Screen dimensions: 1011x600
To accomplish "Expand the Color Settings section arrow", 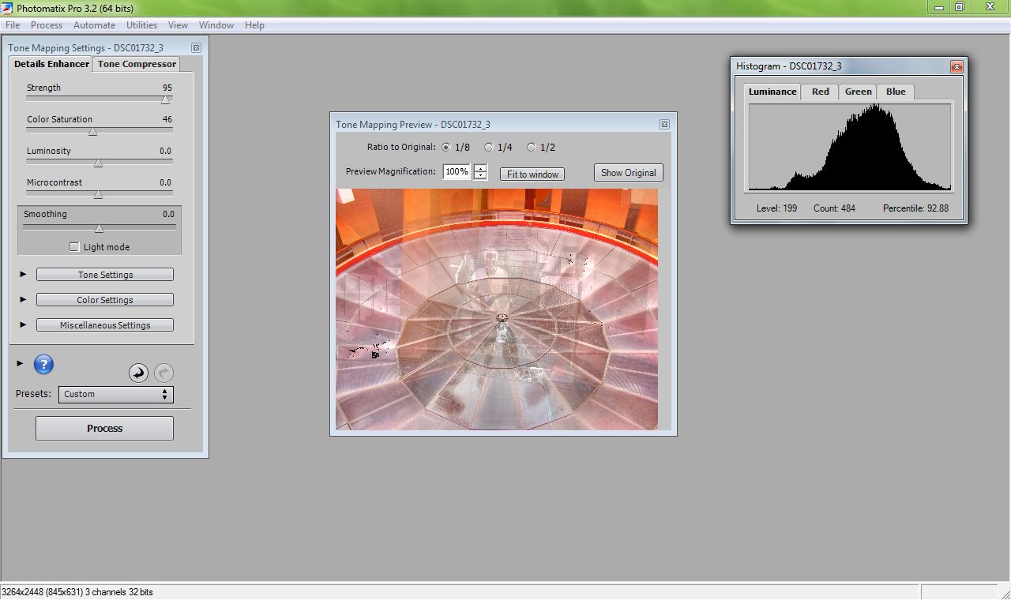I will coord(23,299).
